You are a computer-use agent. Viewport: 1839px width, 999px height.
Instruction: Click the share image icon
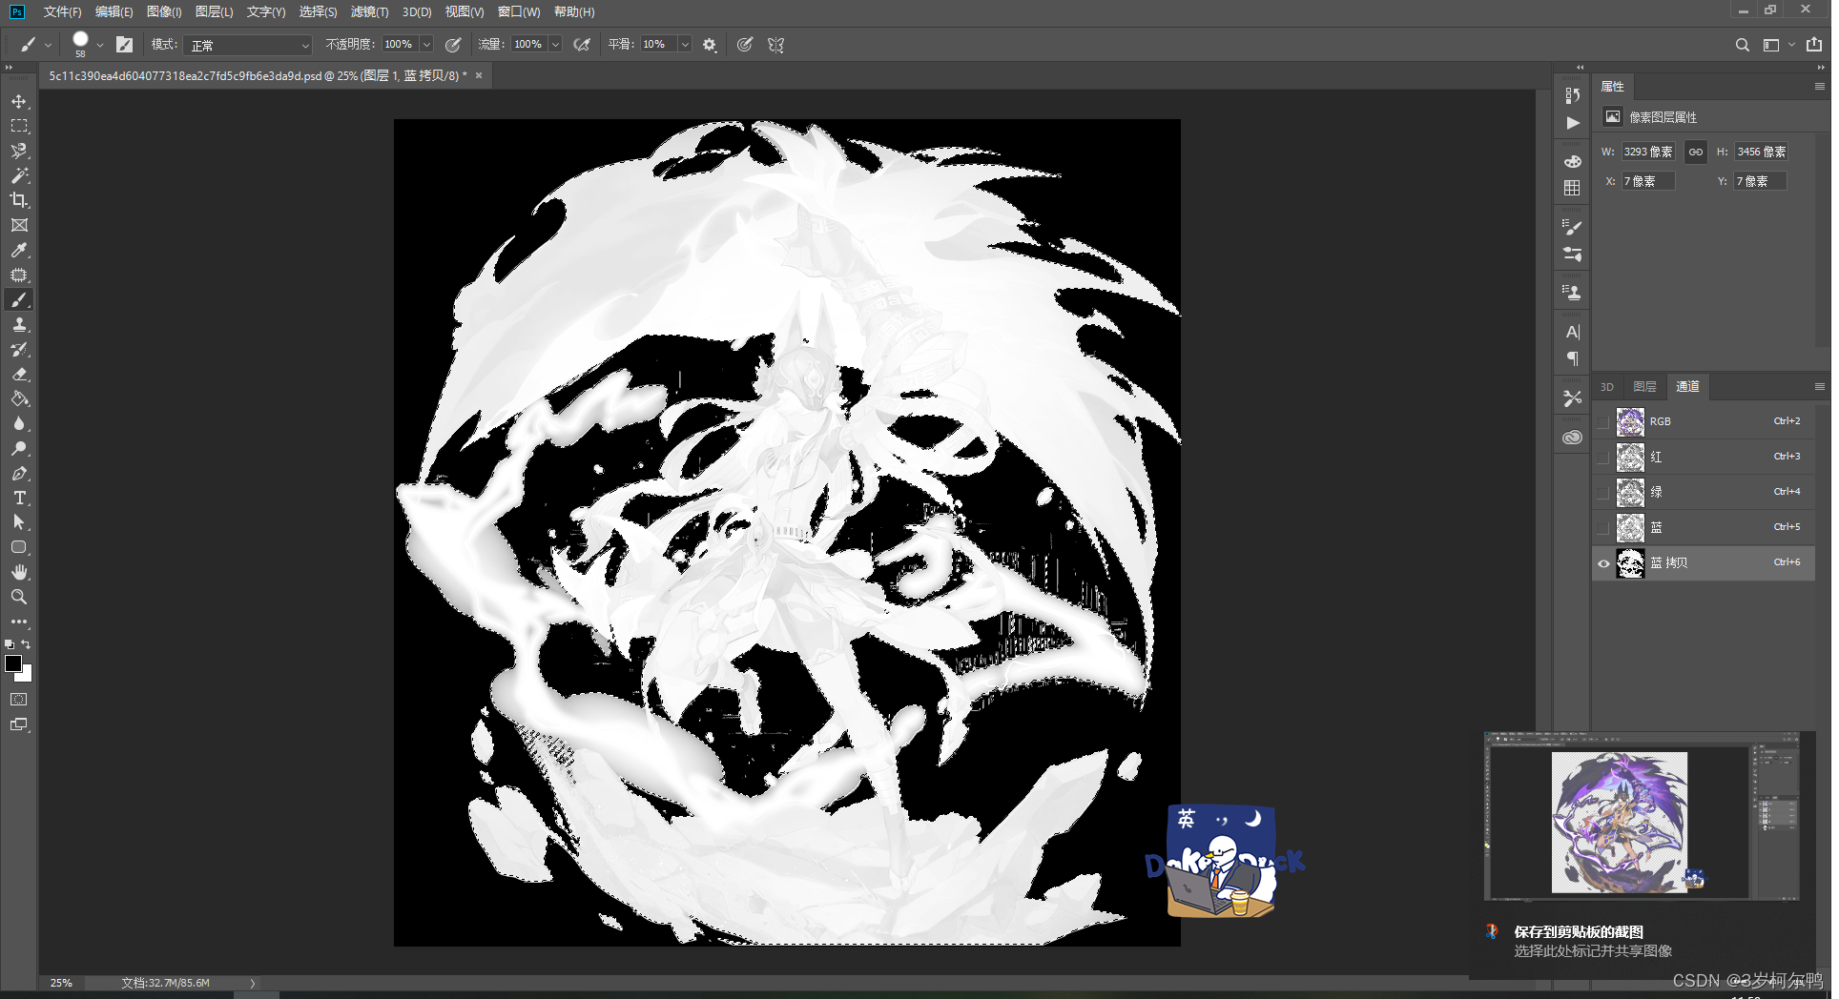[1814, 44]
